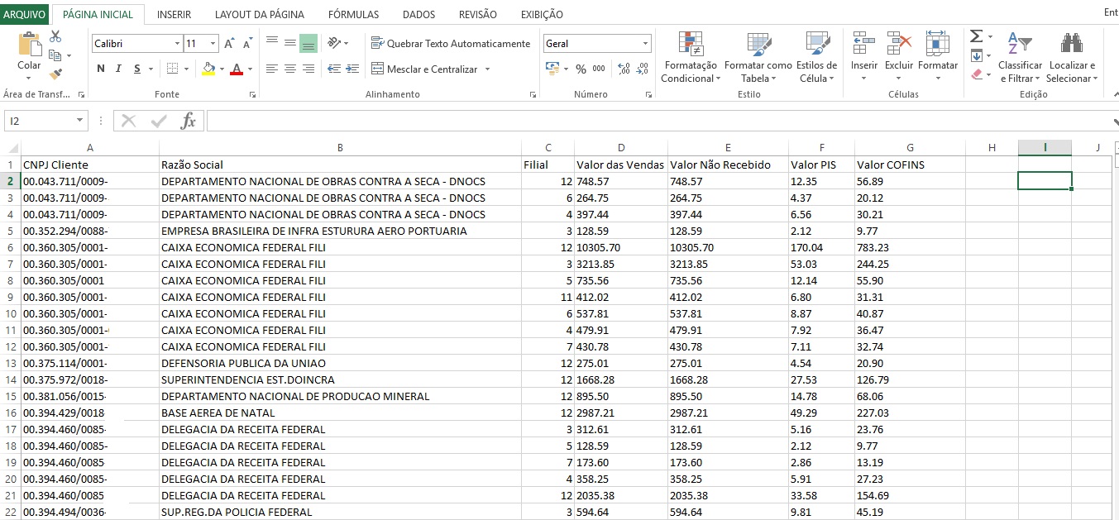Switch to the FÓRMULAS tab
1119x520 pixels.
(x=353, y=14)
